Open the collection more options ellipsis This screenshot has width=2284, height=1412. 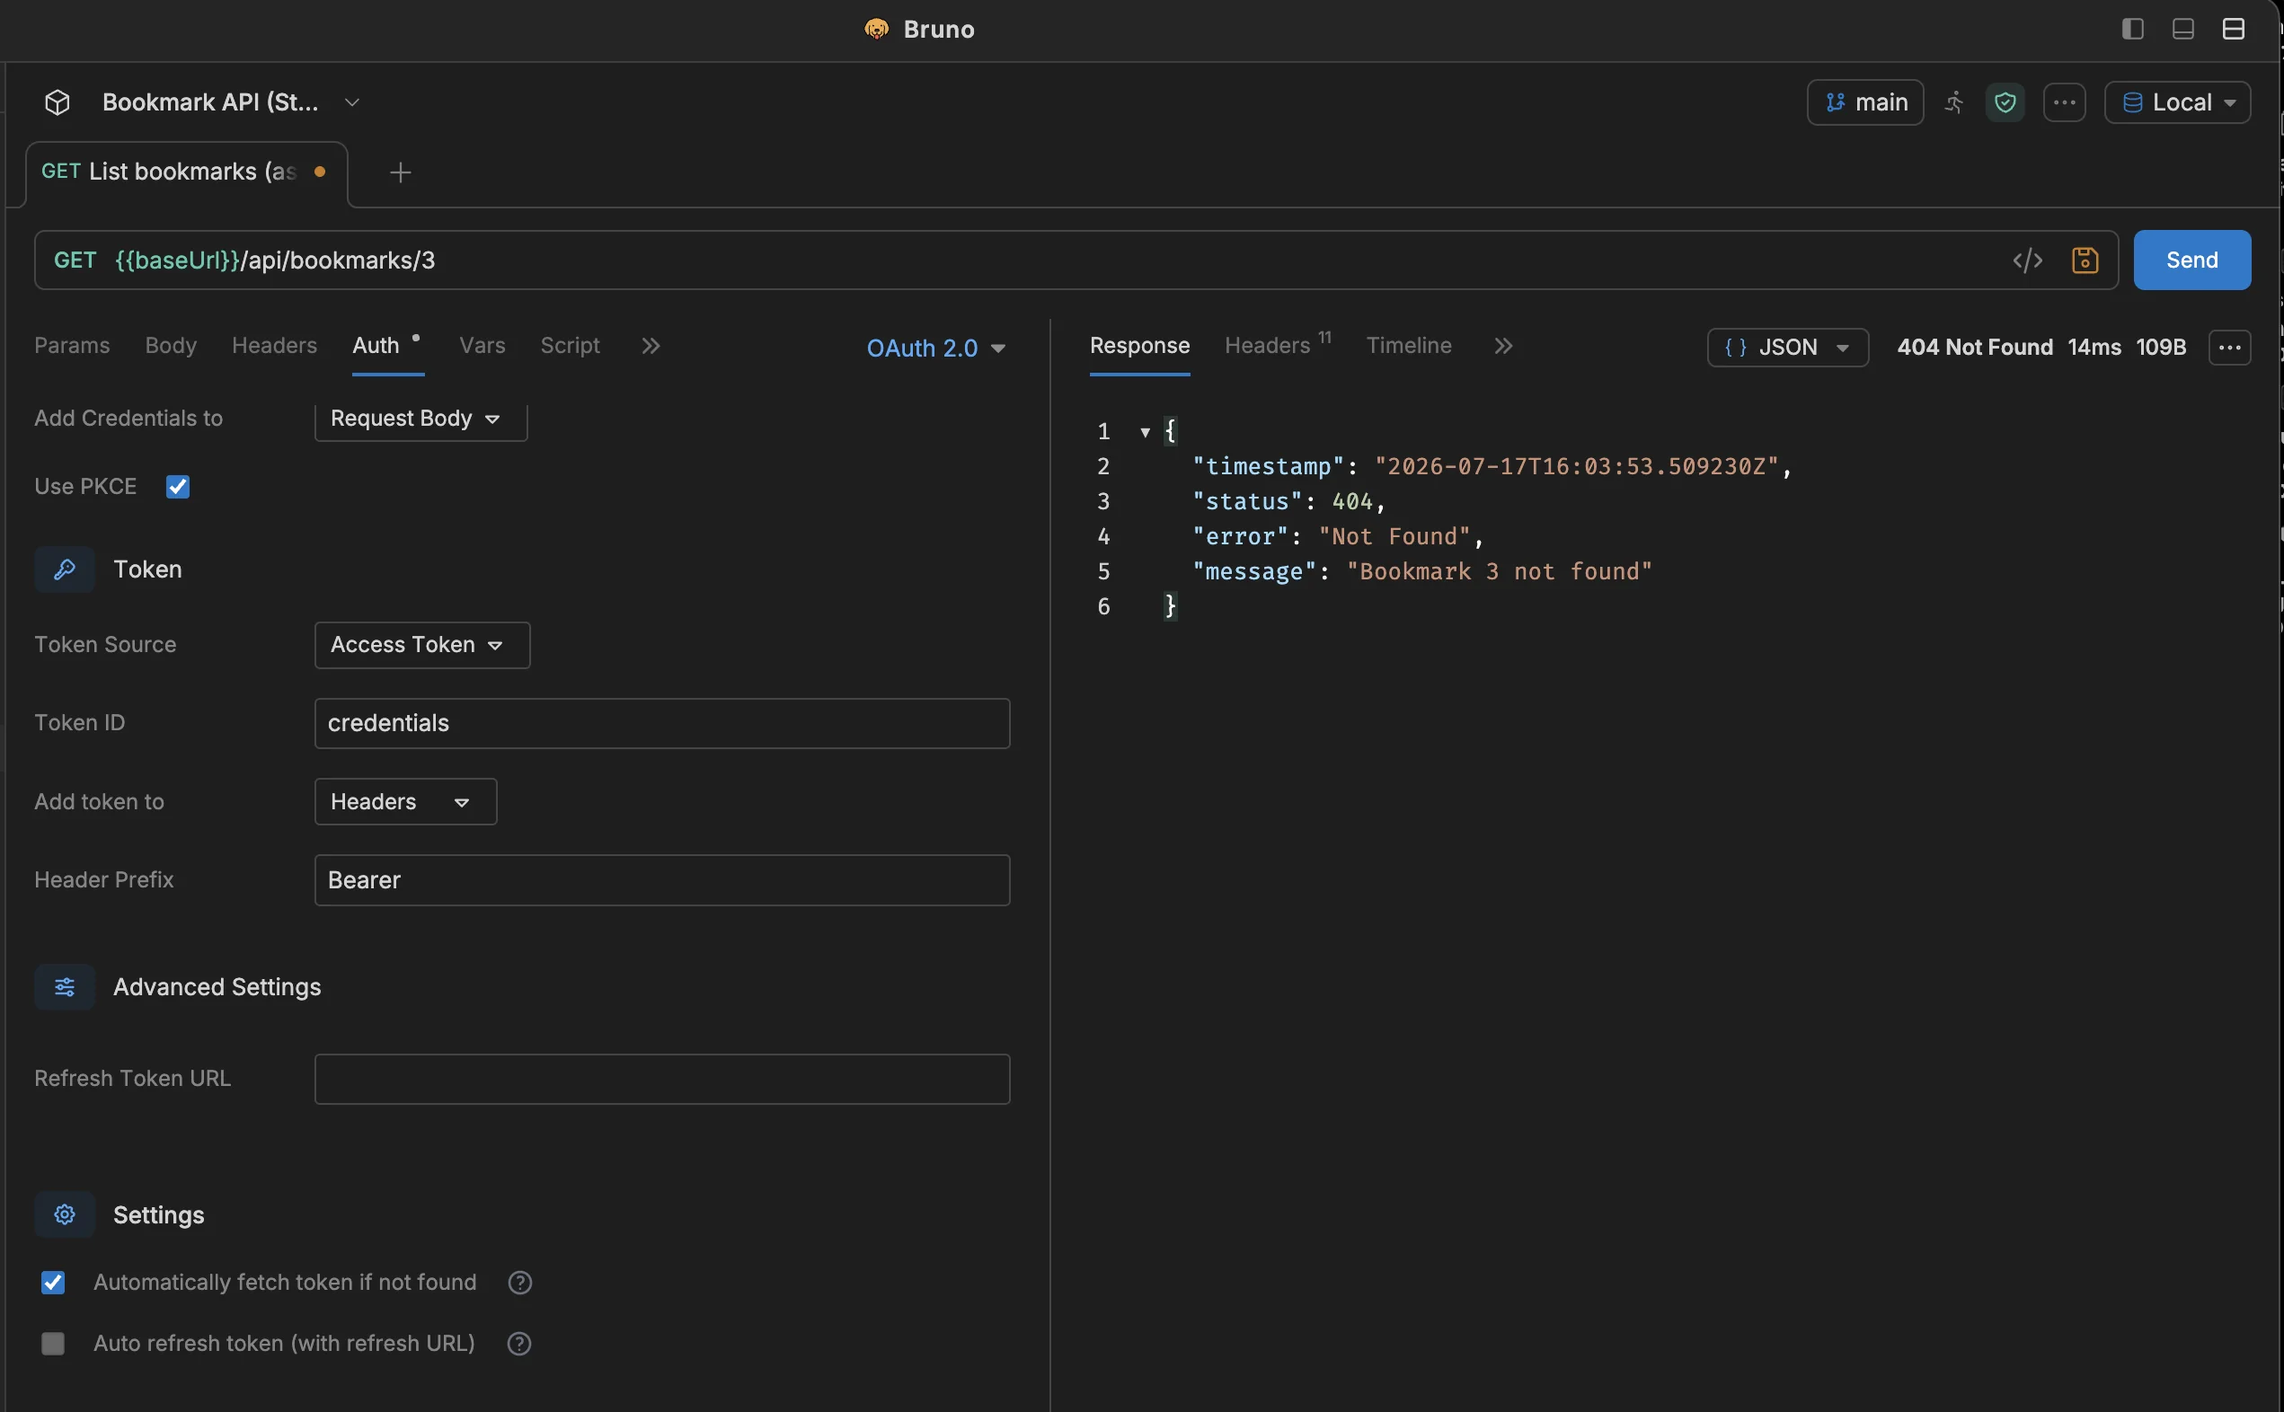coord(2065,101)
